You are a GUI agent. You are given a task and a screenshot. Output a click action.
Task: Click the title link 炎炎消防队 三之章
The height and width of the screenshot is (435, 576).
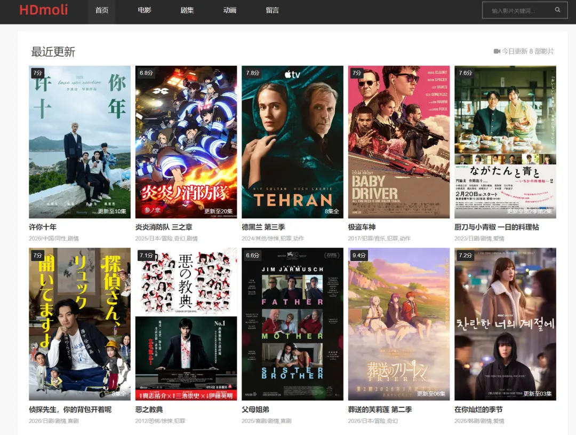click(x=164, y=227)
